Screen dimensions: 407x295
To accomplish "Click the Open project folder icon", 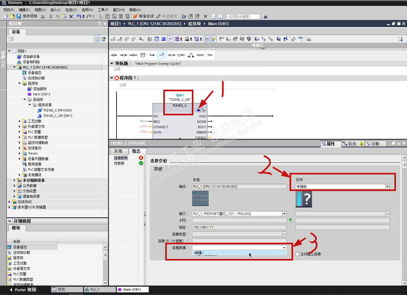I will point(12,16).
